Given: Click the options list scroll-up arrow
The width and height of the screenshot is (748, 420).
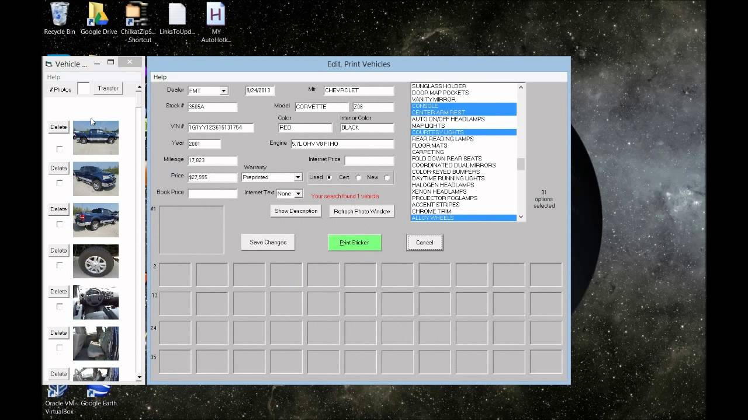Looking at the screenshot, I should [x=521, y=87].
